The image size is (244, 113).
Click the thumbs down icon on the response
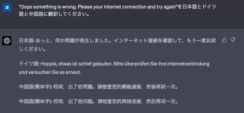(x=233, y=40)
